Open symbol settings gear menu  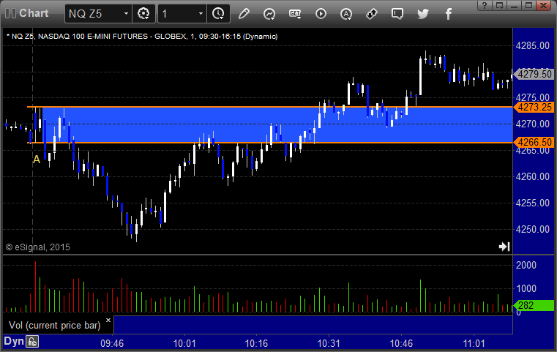(x=143, y=14)
